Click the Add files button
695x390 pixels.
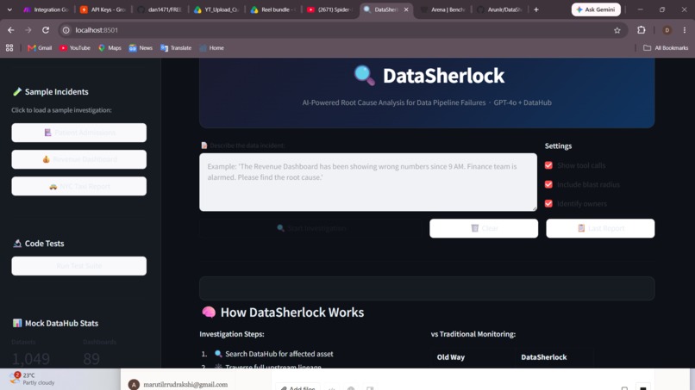pyautogui.click(x=297, y=387)
